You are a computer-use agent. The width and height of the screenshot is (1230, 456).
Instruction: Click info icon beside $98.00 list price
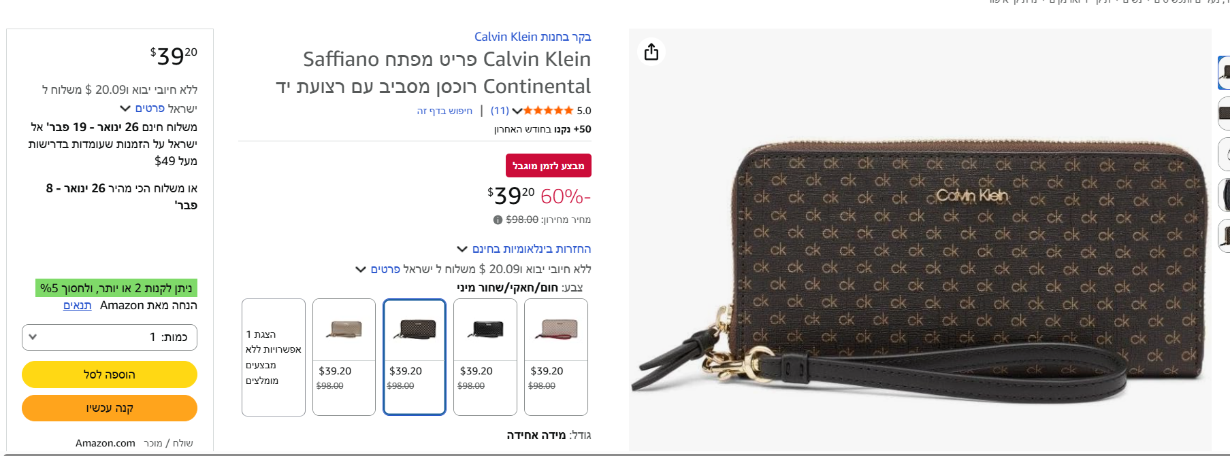click(x=498, y=220)
